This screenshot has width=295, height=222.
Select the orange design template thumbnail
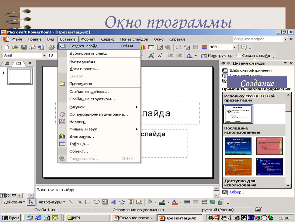coord(238,167)
